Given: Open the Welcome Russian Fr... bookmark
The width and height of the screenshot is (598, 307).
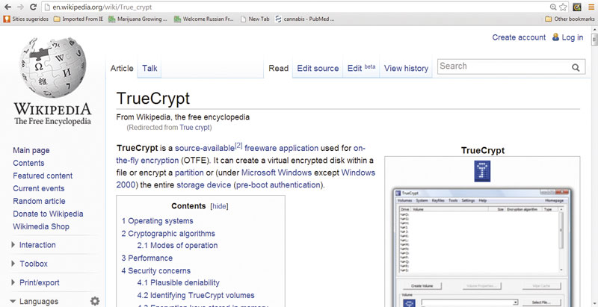Looking at the screenshot, I should (x=203, y=19).
